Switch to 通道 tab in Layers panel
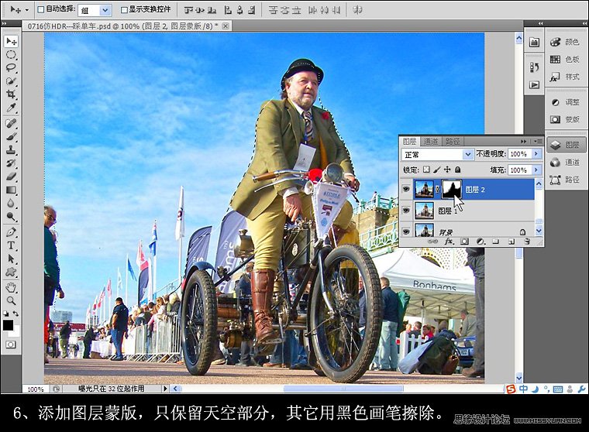The height and width of the screenshot is (432, 589). [x=431, y=142]
